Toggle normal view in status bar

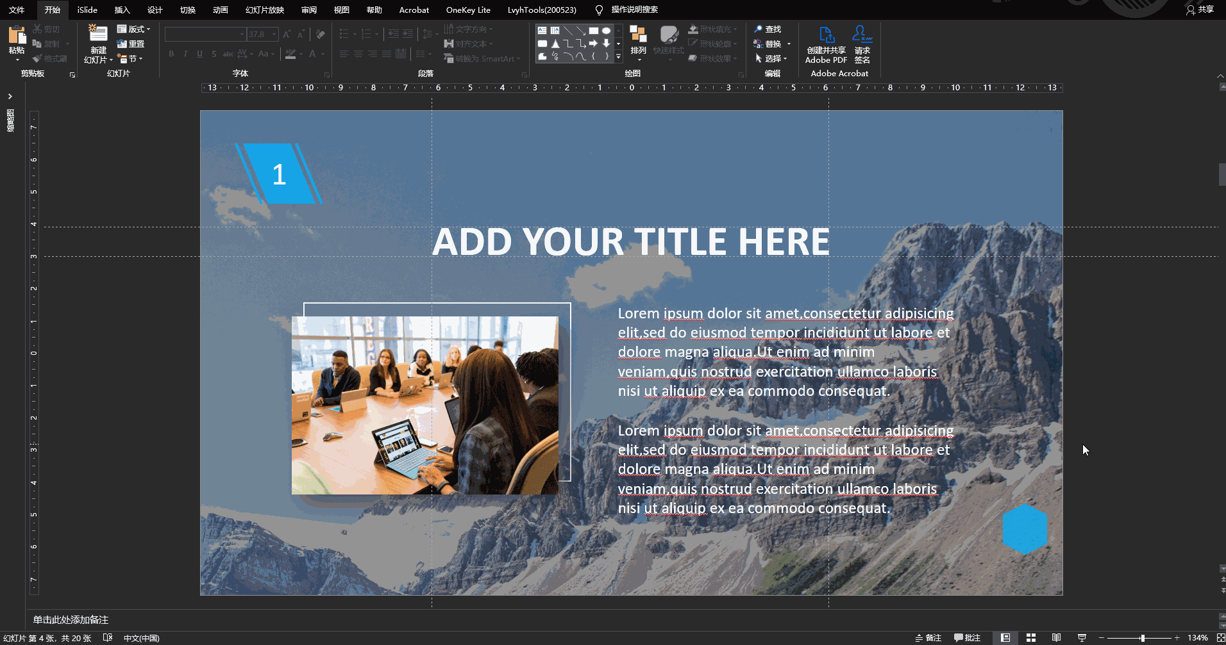pos(1005,638)
